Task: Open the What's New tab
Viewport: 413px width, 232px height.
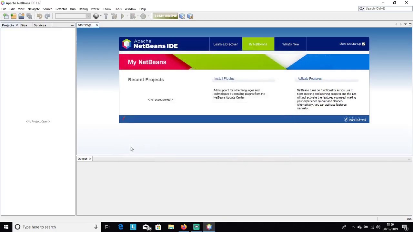Action: [291, 44]
